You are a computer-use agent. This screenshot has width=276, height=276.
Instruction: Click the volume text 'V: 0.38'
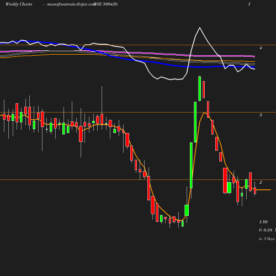point(266,230)
